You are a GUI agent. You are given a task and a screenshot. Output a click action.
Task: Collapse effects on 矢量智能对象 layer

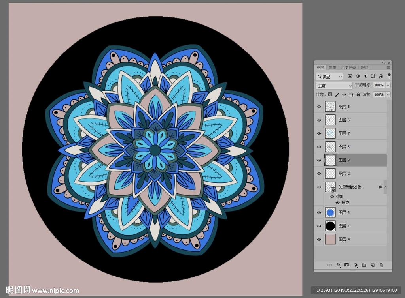coord(385,187)
